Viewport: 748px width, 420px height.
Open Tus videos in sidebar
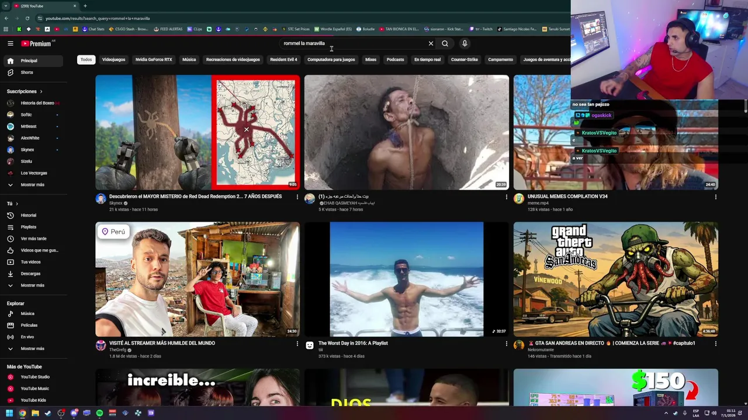coord(33,262)
